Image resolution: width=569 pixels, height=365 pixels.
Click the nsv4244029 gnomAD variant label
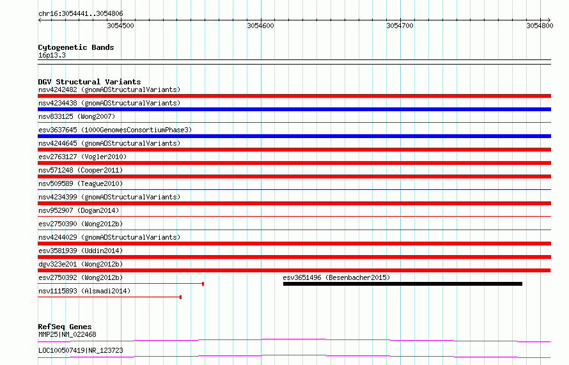(x=109, y=237)
